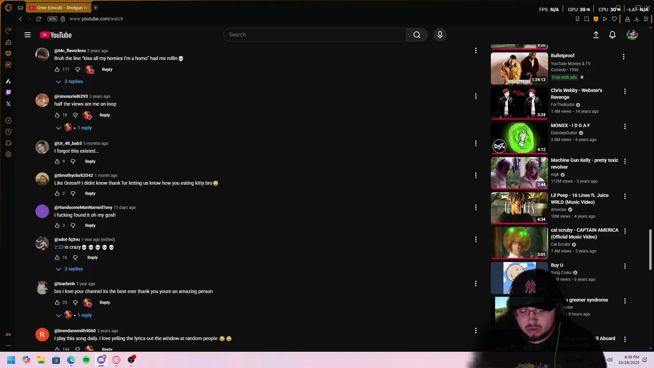The width and height of the screenshot is (654, 368).
Task: Reload the page in the browser
Action: (x=38, y=19)
